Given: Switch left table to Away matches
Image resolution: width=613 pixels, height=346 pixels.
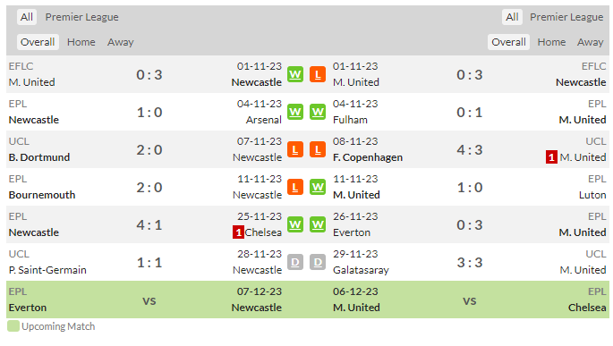Looking at the screenshot, I should coord(121,42).
